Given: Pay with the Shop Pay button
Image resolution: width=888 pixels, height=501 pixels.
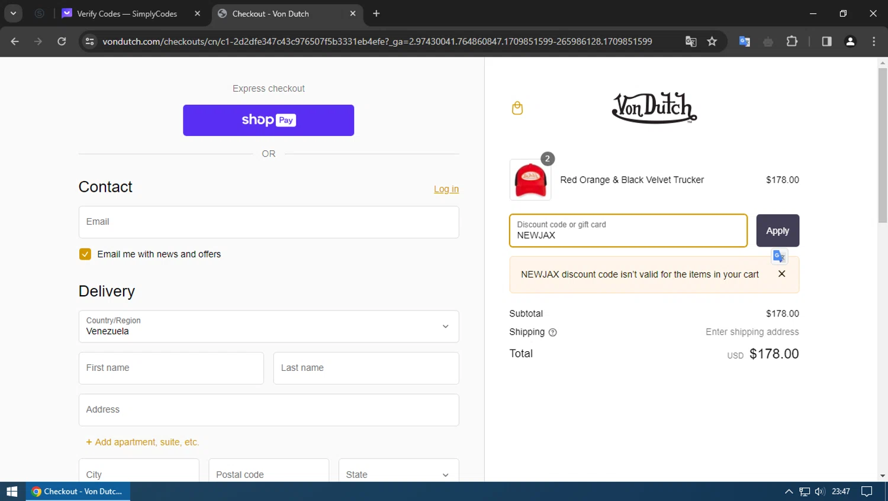Looking at the screenshot, I should [268, 120].
